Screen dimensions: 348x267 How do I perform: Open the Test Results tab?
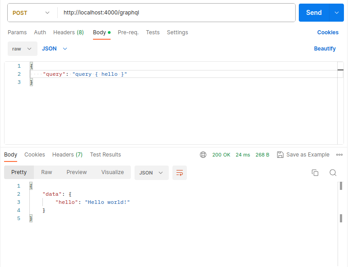(106, 155)
